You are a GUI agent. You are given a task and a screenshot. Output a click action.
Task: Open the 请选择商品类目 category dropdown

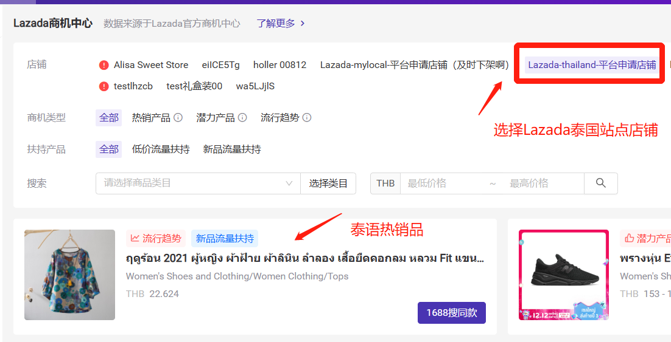(197, 183)
